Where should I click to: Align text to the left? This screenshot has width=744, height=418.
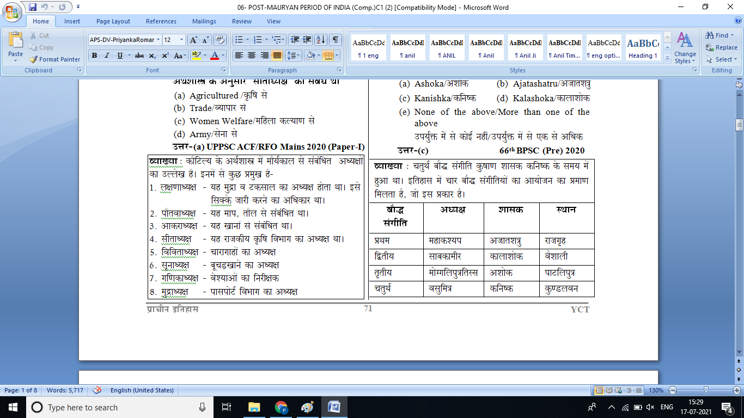[238, 56]
